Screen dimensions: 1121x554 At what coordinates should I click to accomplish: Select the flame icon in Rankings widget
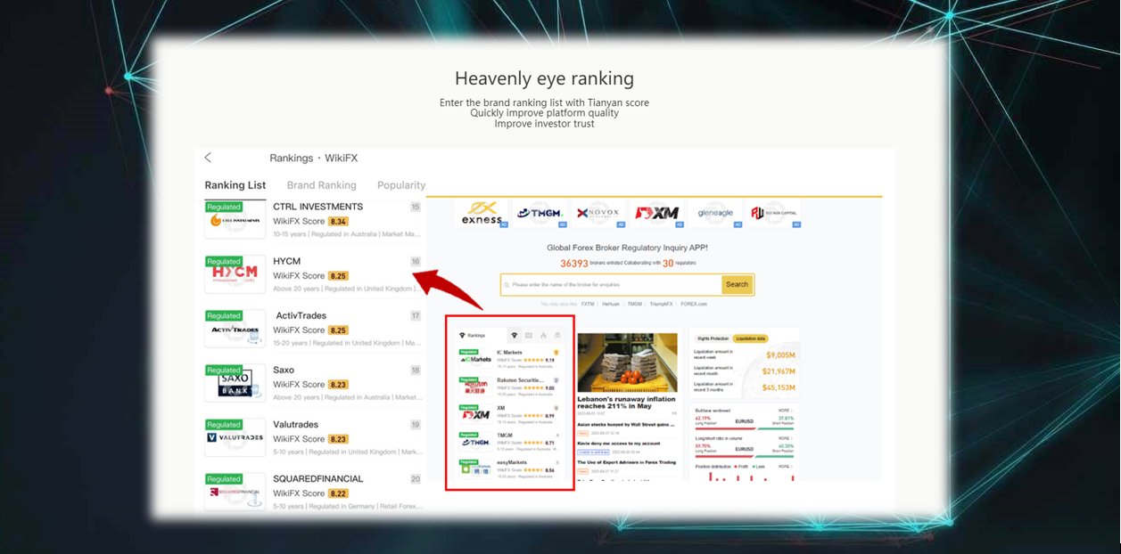543,336
